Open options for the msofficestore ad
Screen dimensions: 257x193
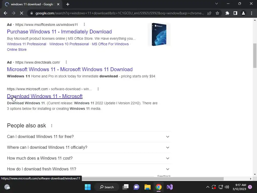84,24
